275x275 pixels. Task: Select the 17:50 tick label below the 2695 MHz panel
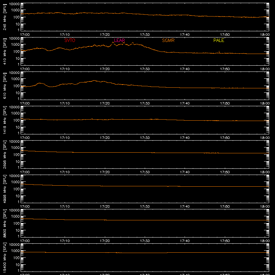point(225,172)
